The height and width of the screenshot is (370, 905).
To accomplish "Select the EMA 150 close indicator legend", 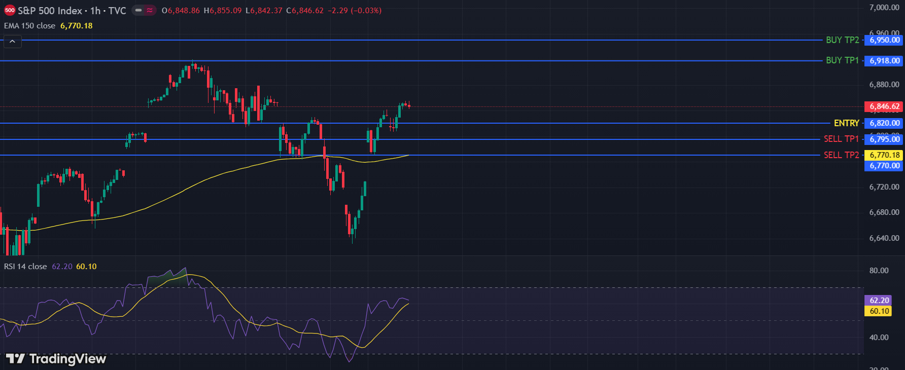I will coord(30,26).
